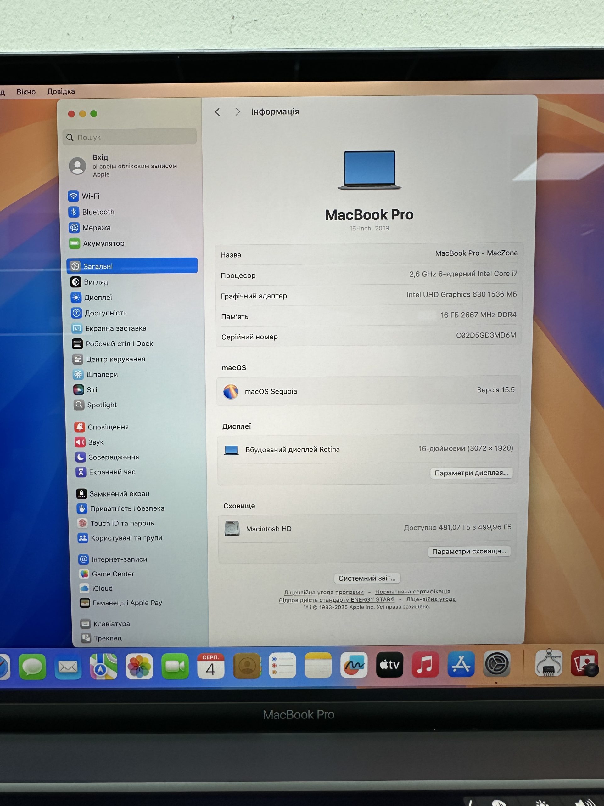Sign in with Apple account (Вхід)
604x806 pixels.
[x=124, y=165]
